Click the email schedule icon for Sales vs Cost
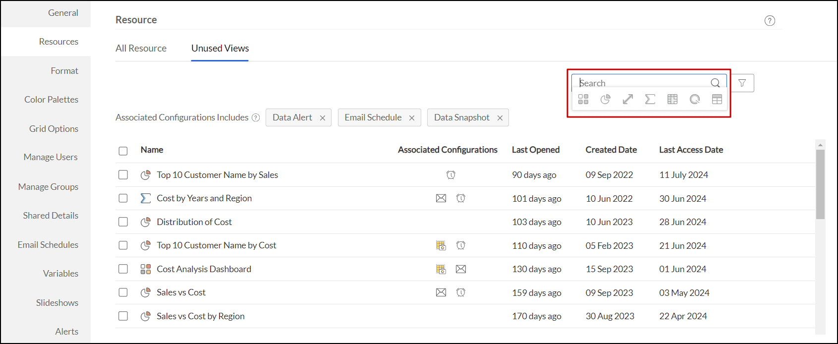Screen dimensions: 838x344 coord(441,292)
